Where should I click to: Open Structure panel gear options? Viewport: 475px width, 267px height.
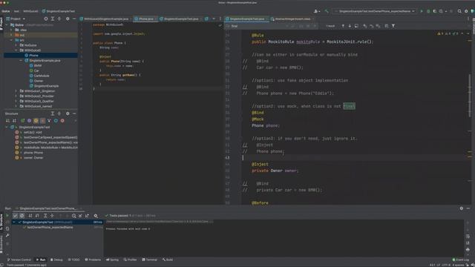68,113
